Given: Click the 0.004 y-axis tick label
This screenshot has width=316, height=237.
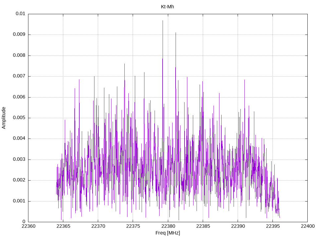Looking at the screenshot, I should pyautogui.click(x=19, y=139).
